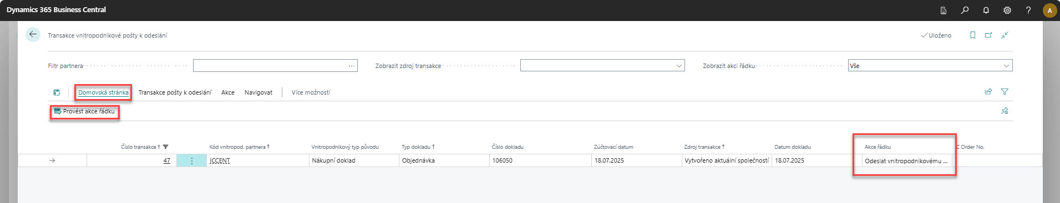The width and height of the screenshot is (1060, 203).
Task: Click Zúčtovací datum column header
Action: click(x=613, y=147)
